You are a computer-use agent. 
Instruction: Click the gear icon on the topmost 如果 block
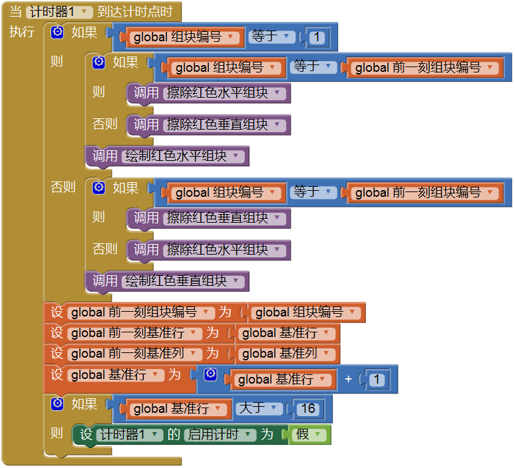(x=58, y=33)
